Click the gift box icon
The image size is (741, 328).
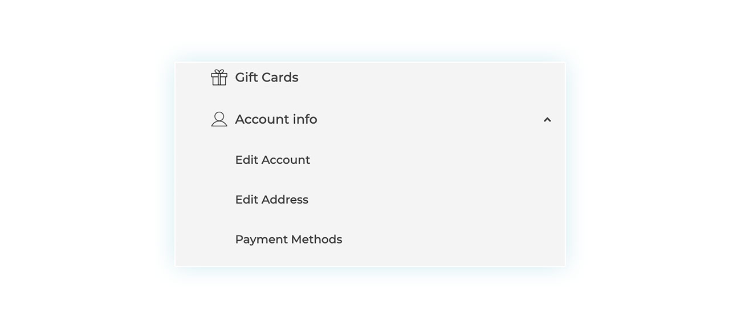pyautogui.click(x=219, y=78)
